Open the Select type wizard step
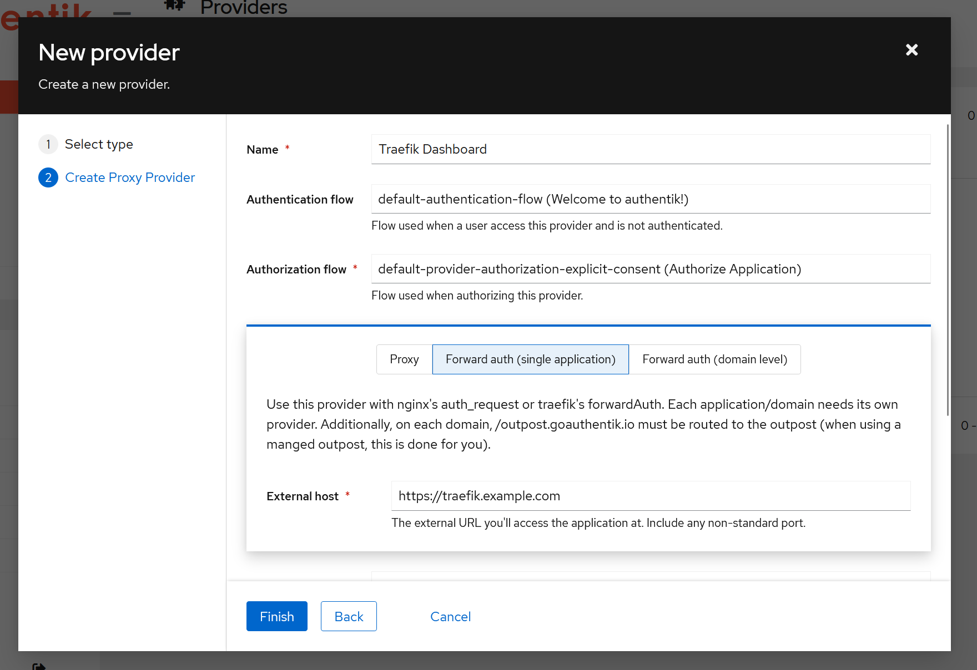 (x=86, y=144)
